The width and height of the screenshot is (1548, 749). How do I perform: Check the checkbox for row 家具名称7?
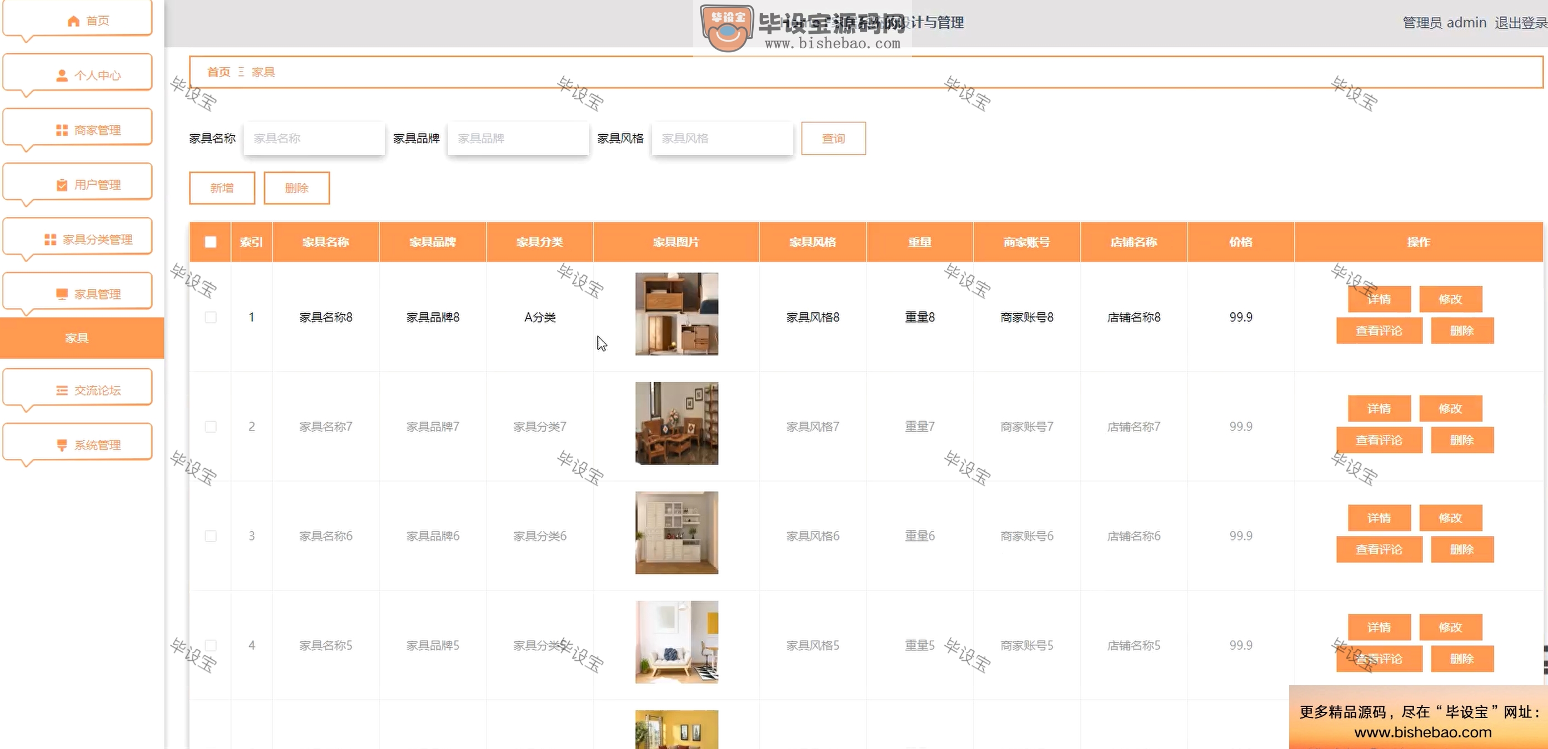click(x=211, y=427)
